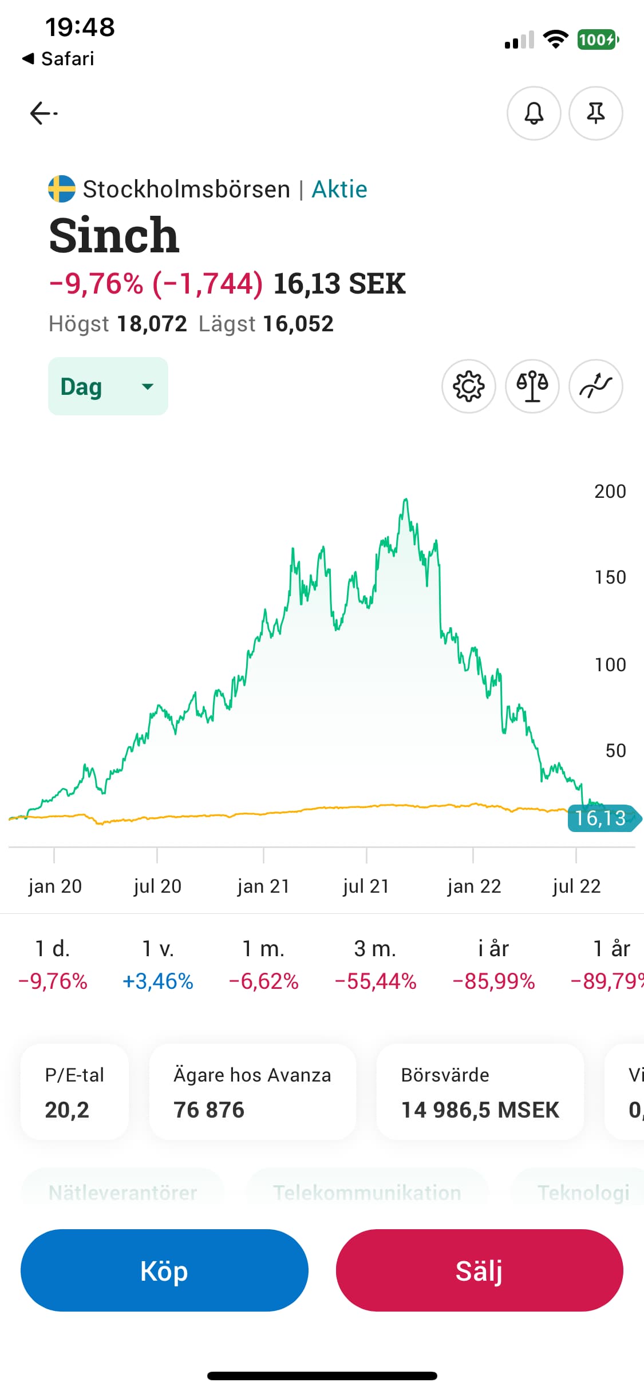This screenshot has width=644, height=1394.
Task: Select the 1 v. period
Action: pos(158,964)
